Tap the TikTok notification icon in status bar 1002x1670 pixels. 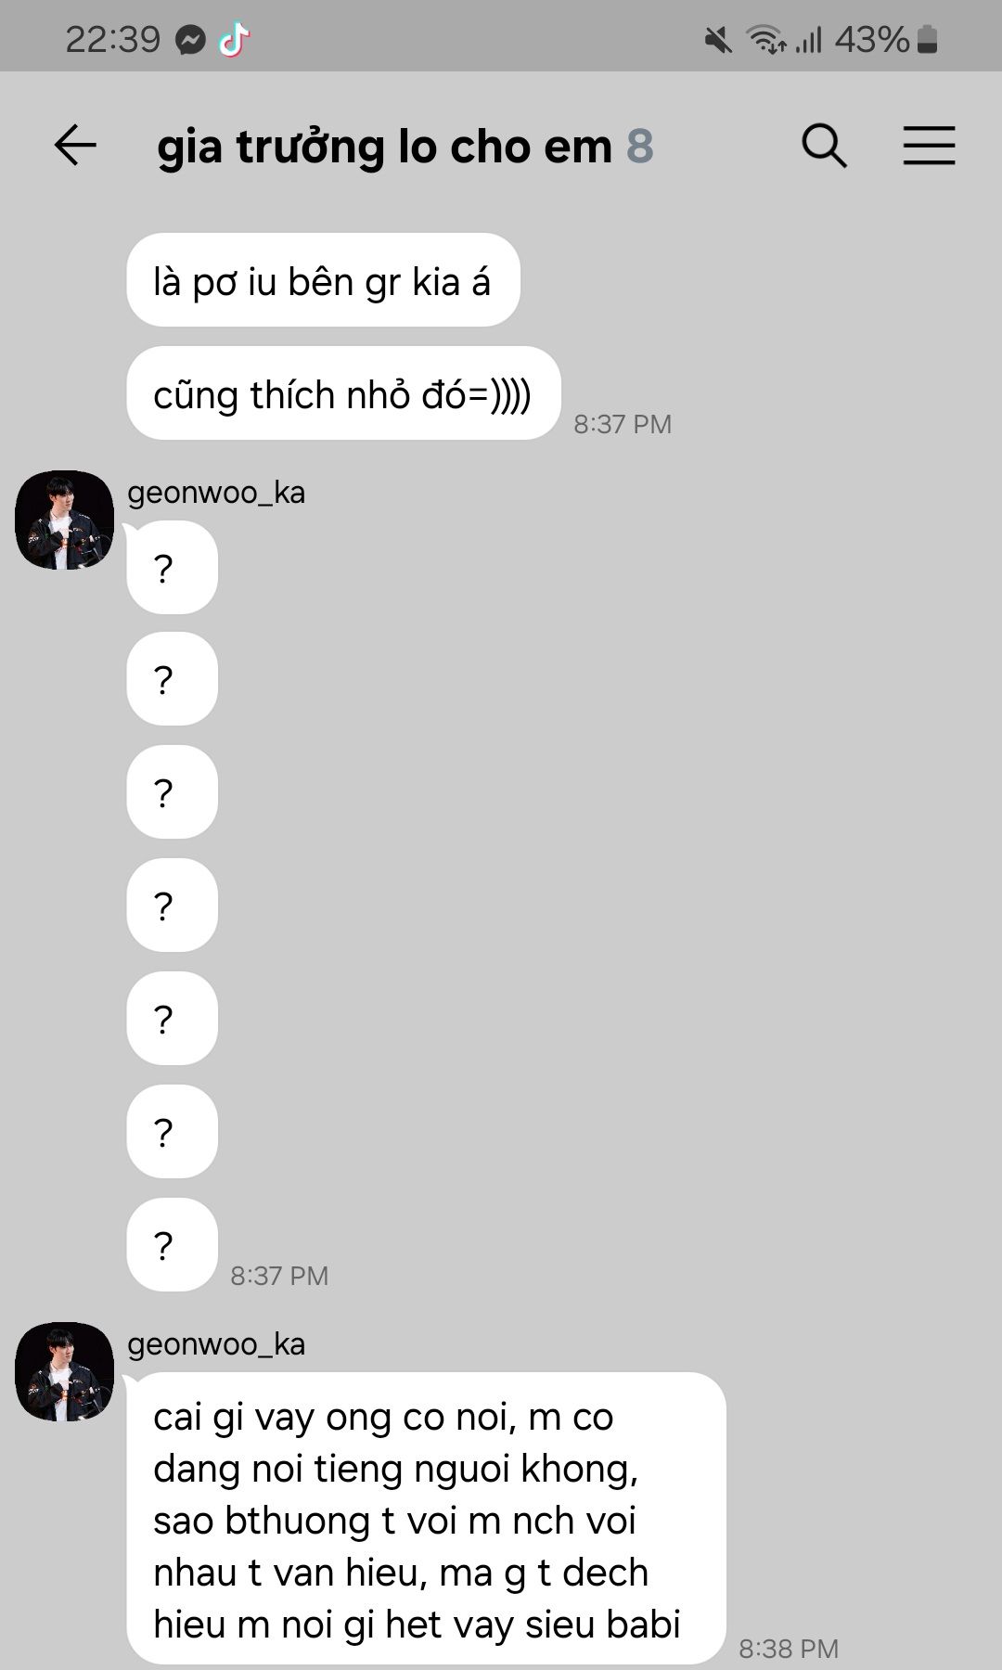click(x=234, y=40)
